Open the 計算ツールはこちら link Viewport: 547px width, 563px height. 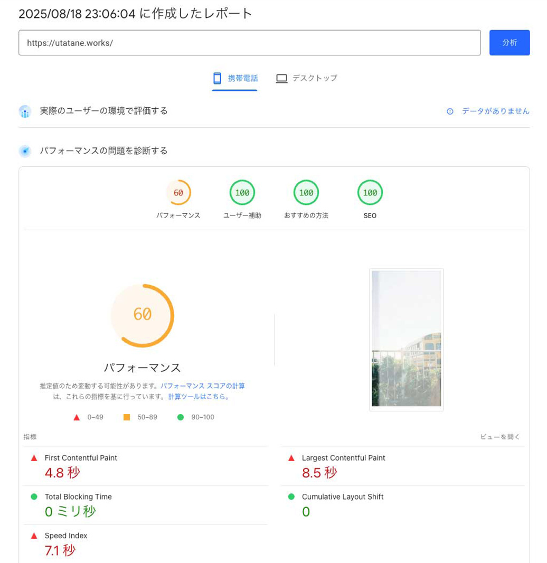pos(199,397)
